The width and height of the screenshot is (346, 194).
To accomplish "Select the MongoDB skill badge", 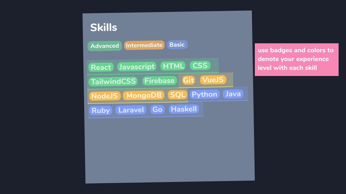I will [x=144, y=95].
